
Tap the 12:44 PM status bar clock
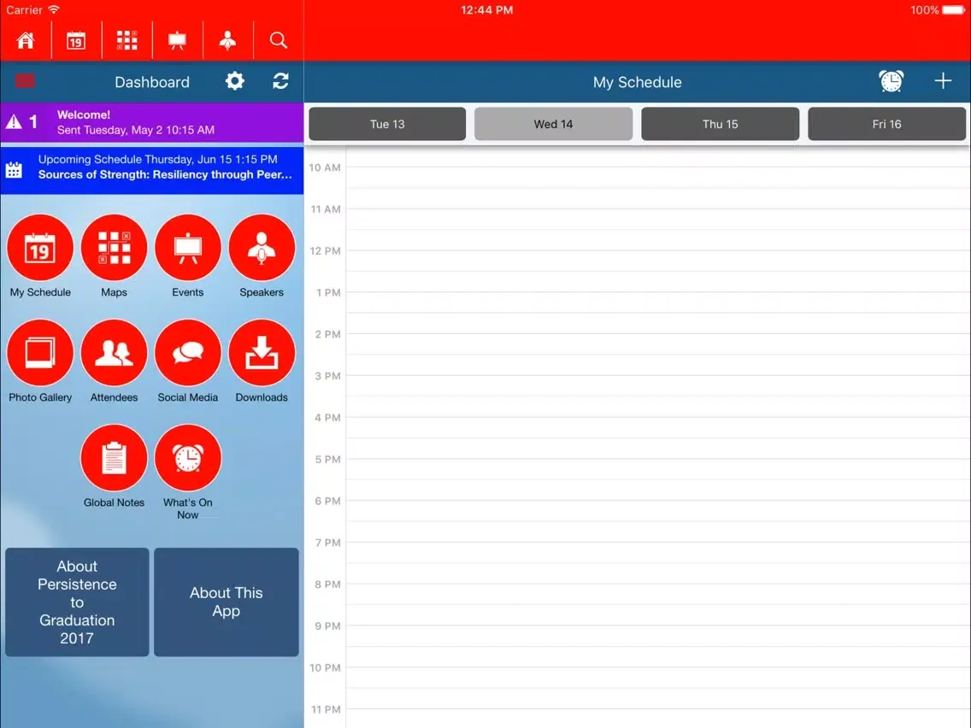[x=486, y=10]
